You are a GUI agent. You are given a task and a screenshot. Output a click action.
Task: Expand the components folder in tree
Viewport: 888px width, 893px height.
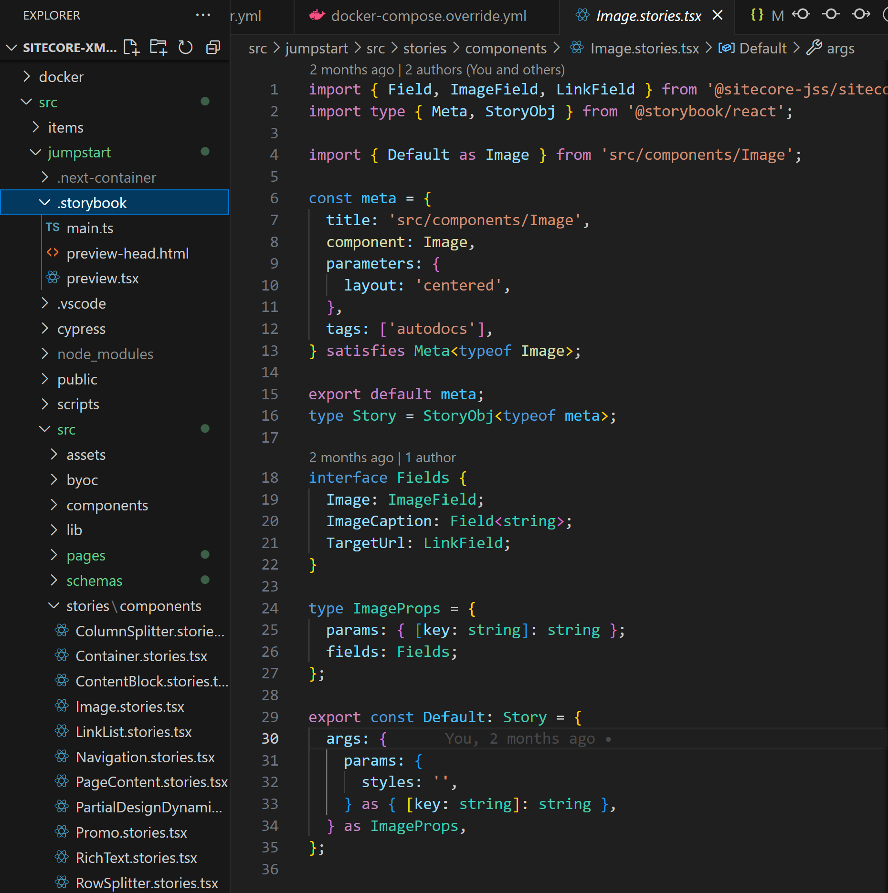[x=54, y=505]
